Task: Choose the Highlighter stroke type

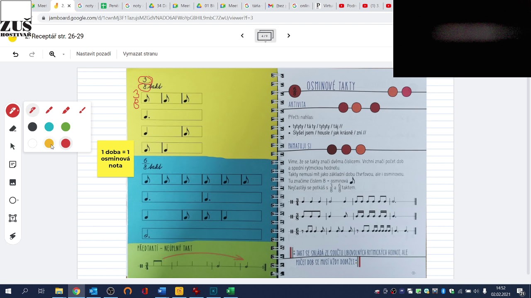Action: coord(66,110)
